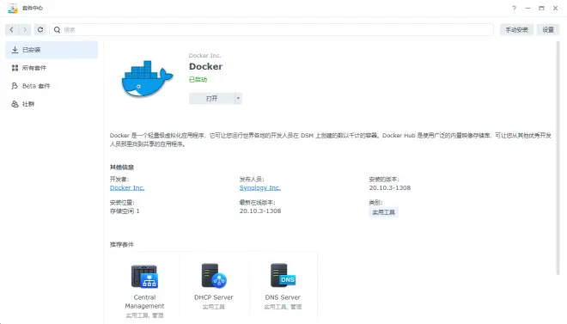Click the 打开 button for Docker
The width and height of the screenshot is (567, 324).
point(212,98)
